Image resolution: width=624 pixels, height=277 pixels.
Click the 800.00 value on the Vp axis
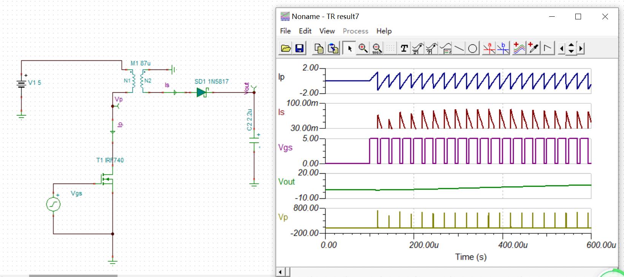(x=306, y=208)
